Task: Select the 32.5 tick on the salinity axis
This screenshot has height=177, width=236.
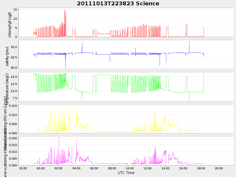Action: coord(14,57)
